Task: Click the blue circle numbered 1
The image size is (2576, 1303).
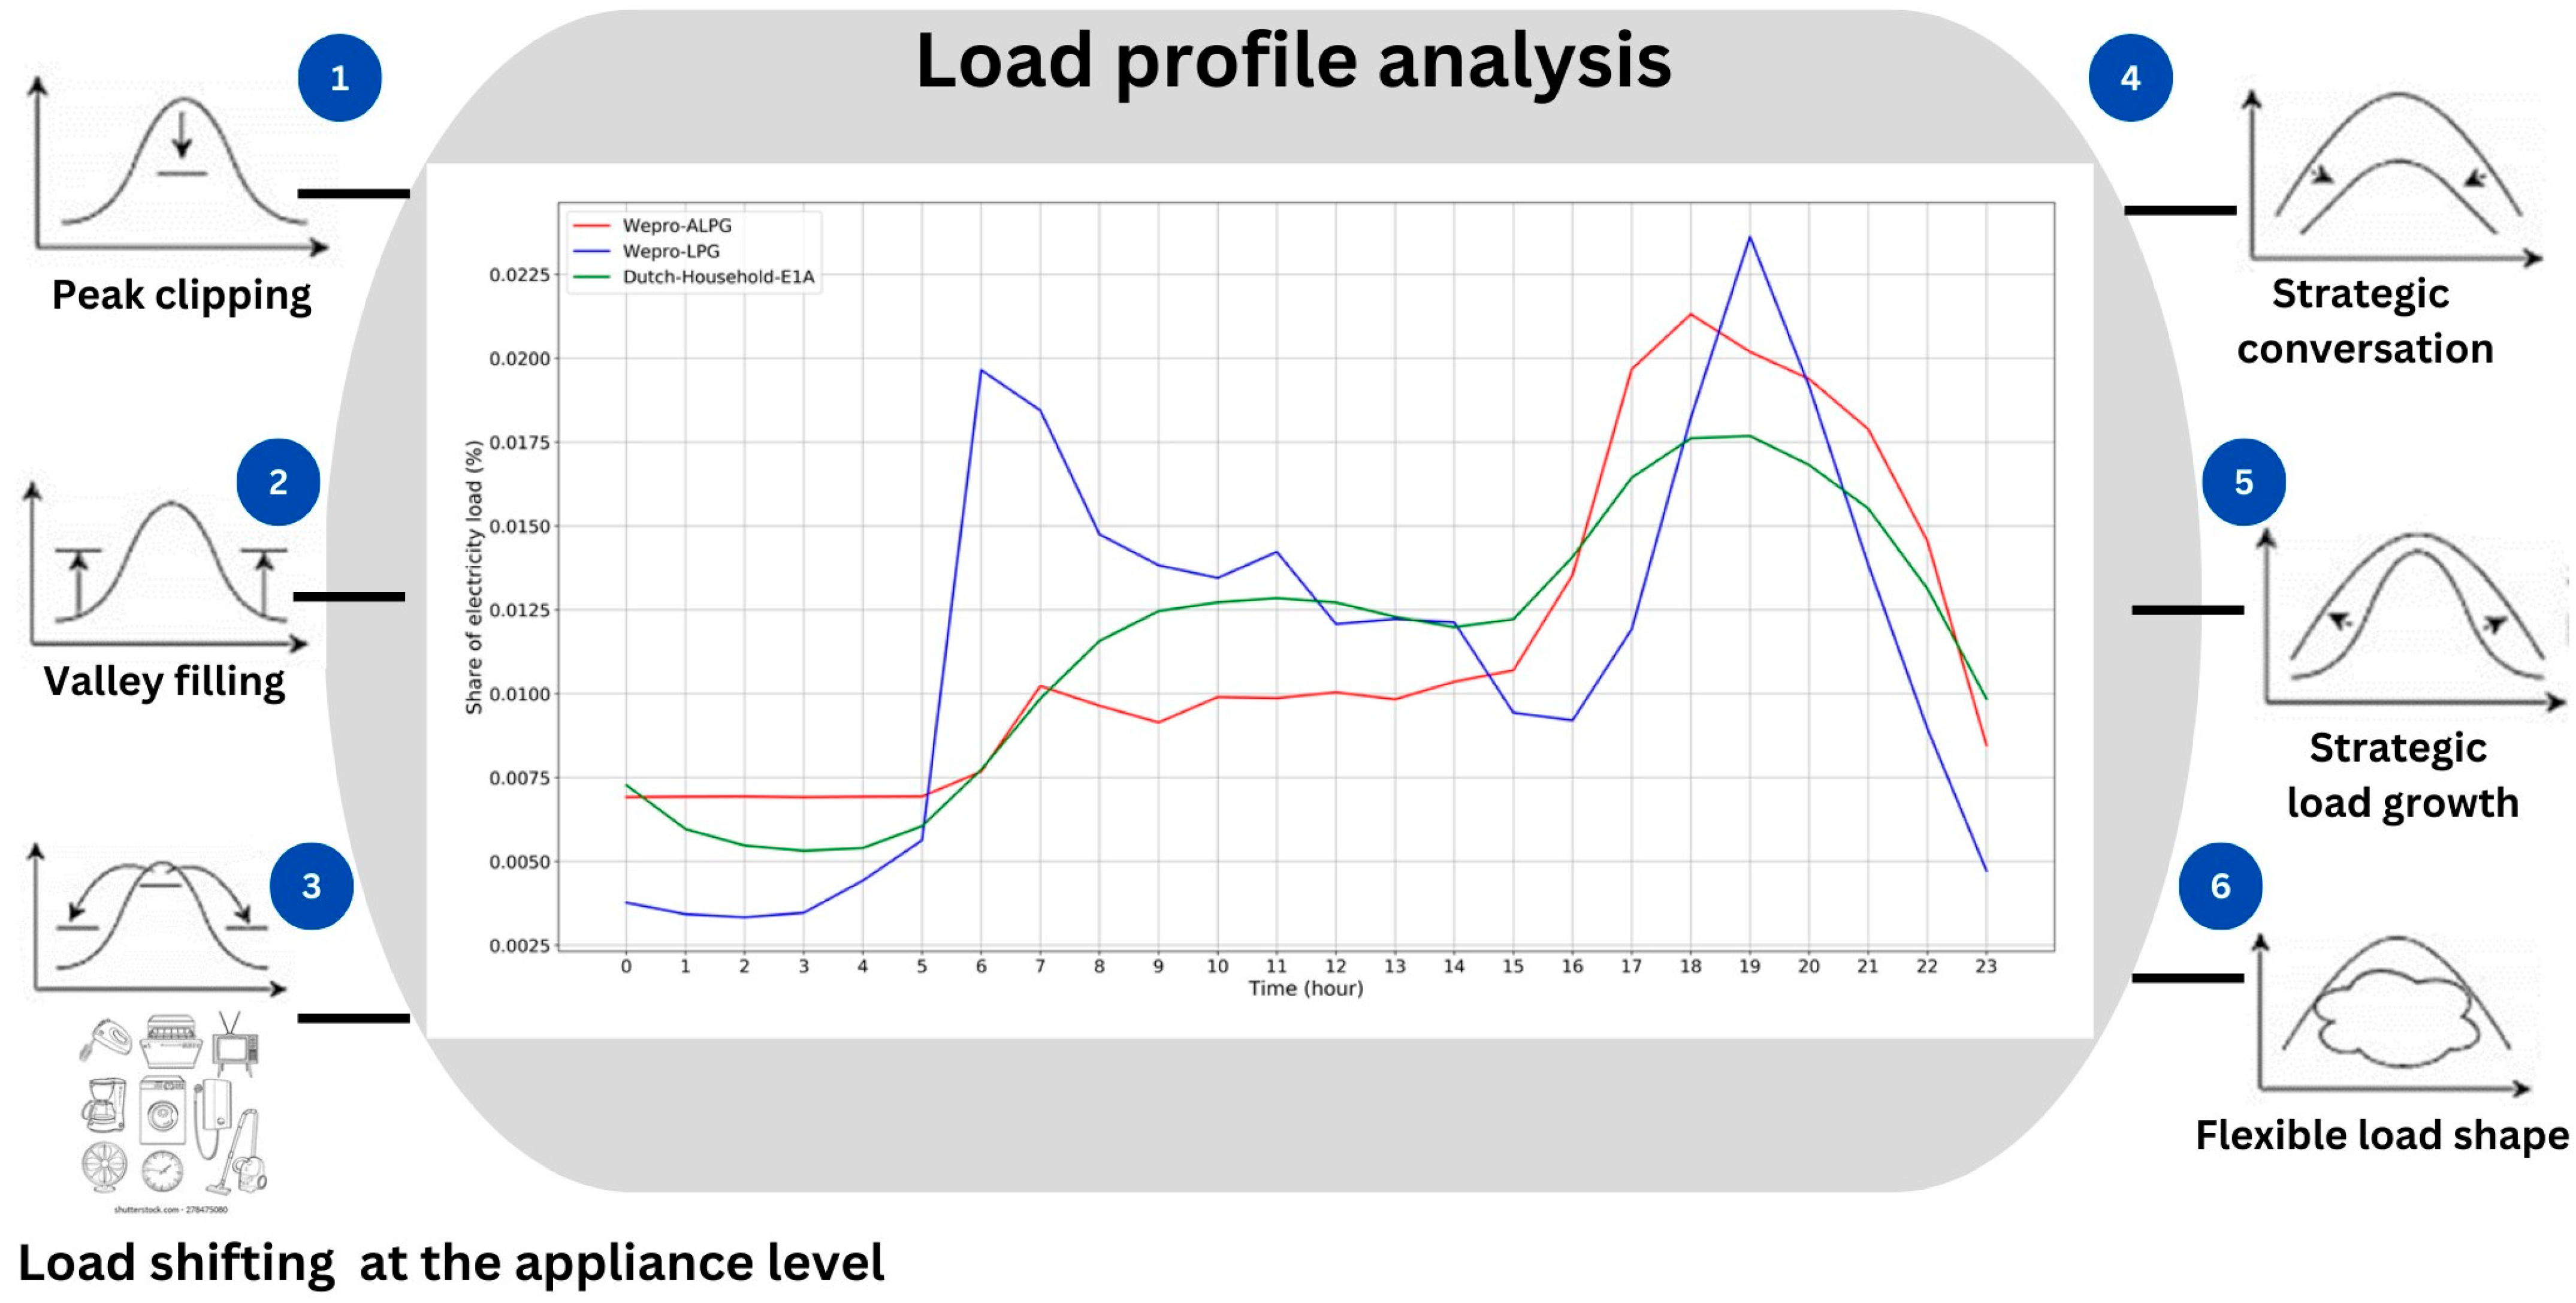Action: tap(339, 78)
